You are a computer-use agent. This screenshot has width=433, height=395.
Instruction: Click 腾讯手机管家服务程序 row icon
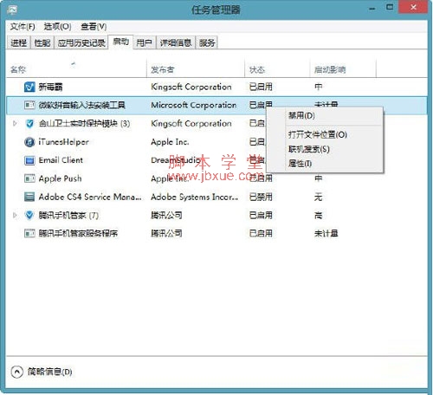click(x=29, y=233)
